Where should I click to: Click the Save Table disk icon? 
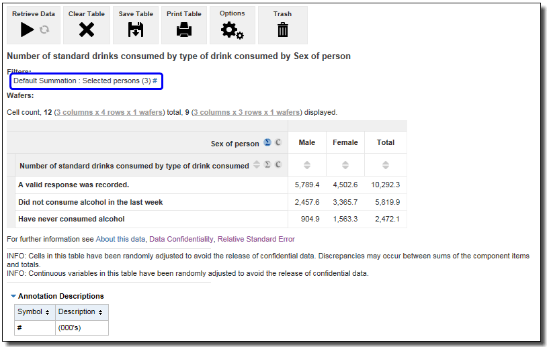pos(136,30)
